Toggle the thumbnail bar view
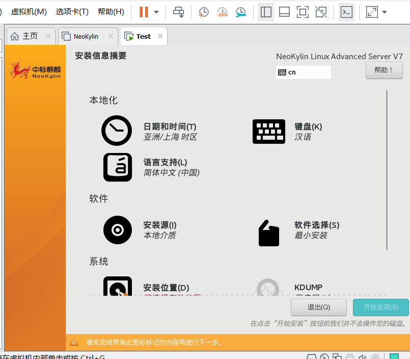This screenshot has height=359, width=410. (x=284, y=11)
